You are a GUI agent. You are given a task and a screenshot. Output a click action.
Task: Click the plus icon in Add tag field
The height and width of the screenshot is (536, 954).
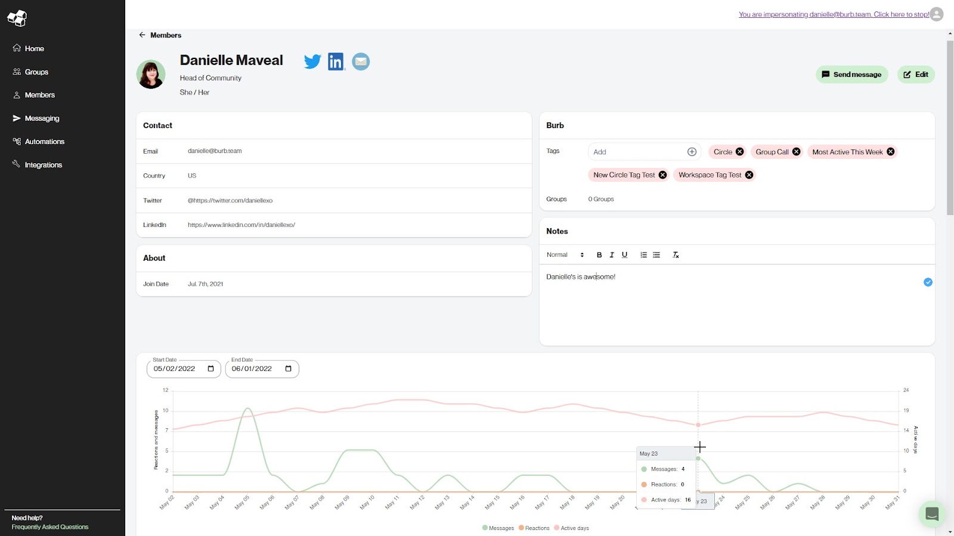(x=692, y=152)
